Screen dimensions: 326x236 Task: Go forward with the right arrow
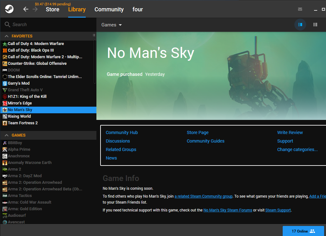tap(35, 9)
